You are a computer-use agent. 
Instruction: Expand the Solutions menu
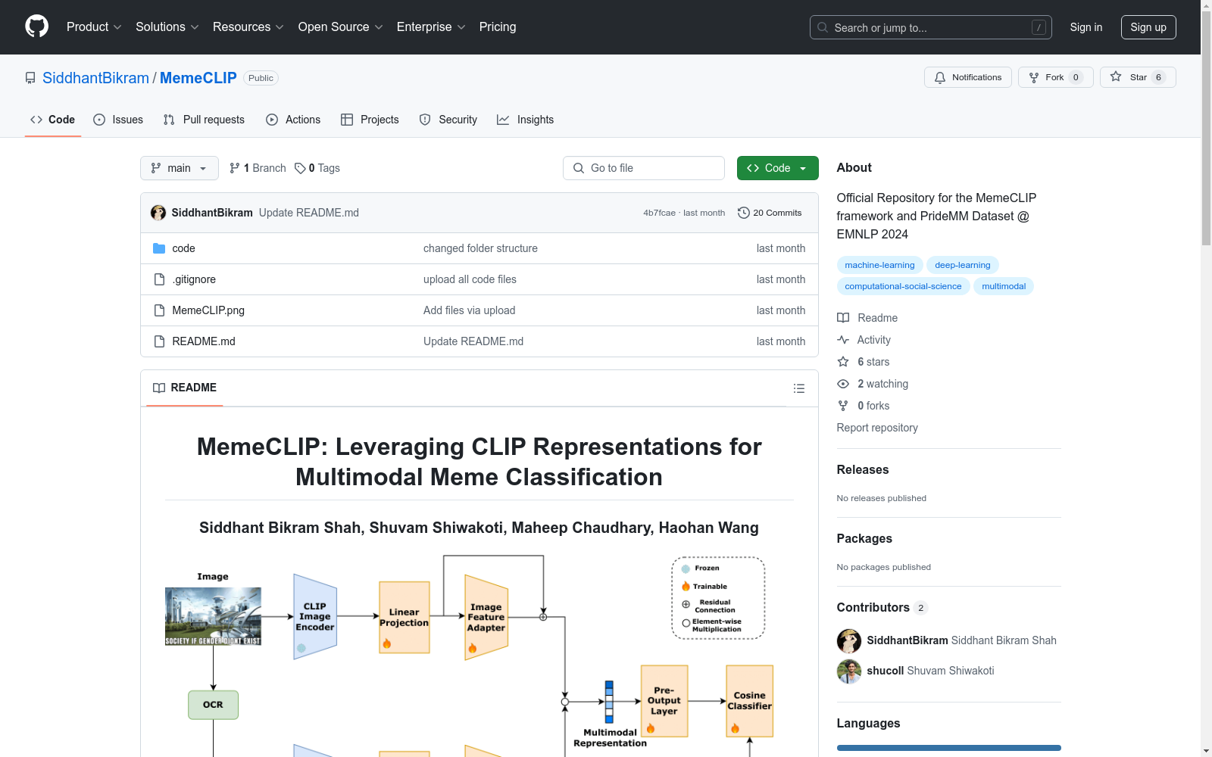point(167,27)
